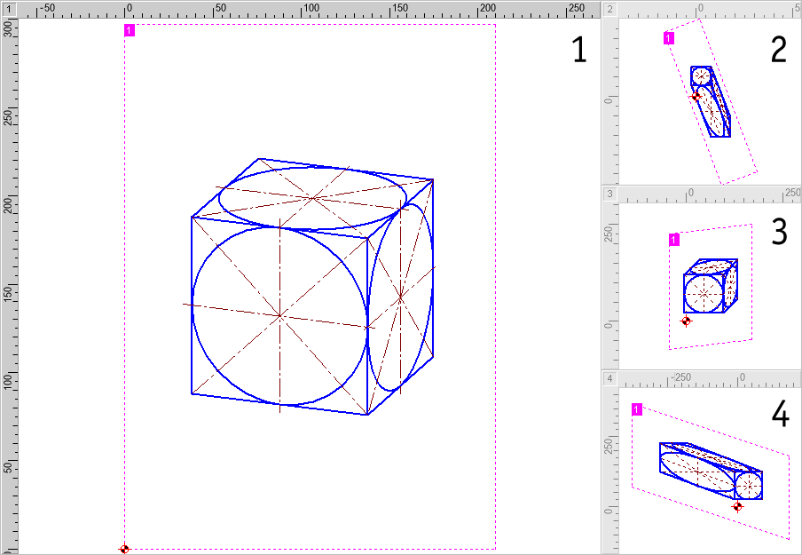Viewport: 802px width, 555px height.
Task: Select the cube drawing thumbnail in viewport 3
Action: [710, 286]
